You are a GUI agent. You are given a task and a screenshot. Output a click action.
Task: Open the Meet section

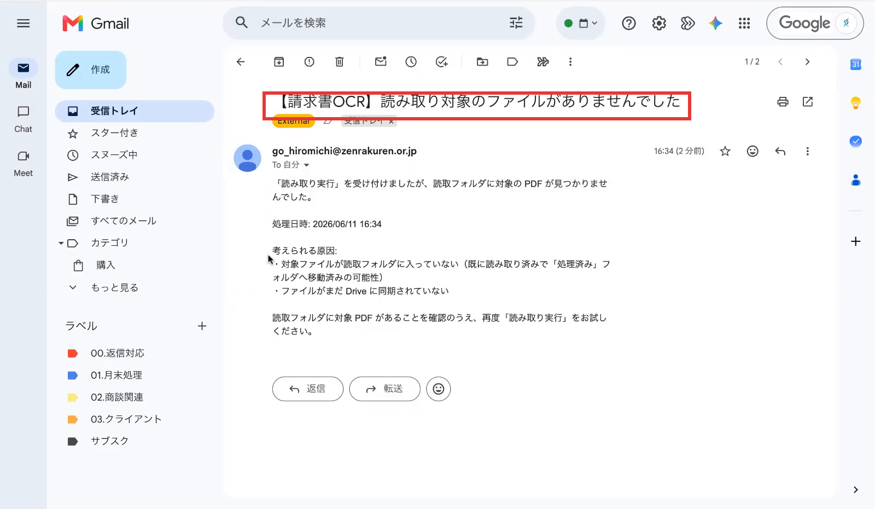click(x=23, y=163)
